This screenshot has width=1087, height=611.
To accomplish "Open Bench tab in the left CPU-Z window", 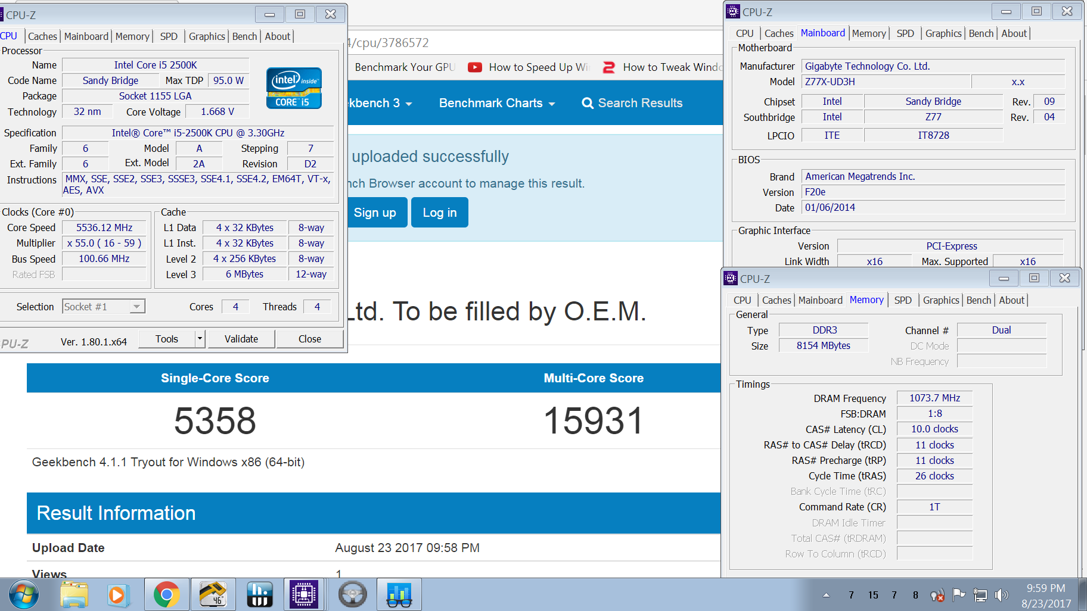I will pos(244,36).
